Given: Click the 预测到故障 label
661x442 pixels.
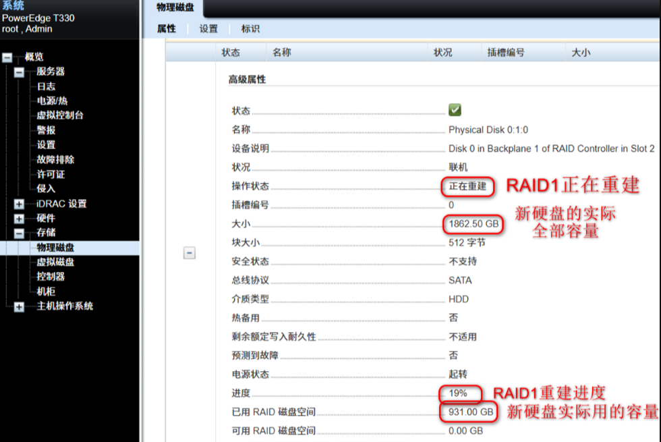Looking at the screenshot, I should click(255, 356).
